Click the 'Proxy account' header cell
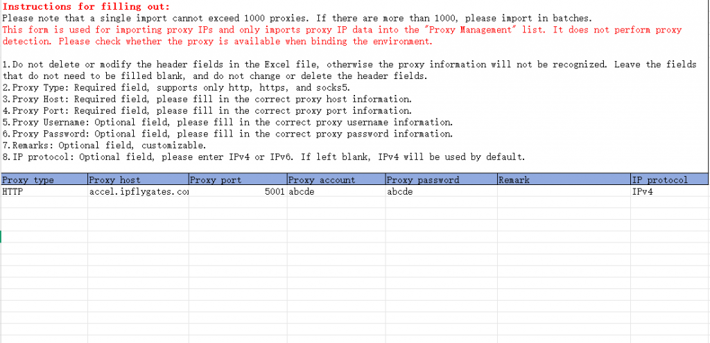710x343 pixels. pyautogui.click(x=336, y=180)
